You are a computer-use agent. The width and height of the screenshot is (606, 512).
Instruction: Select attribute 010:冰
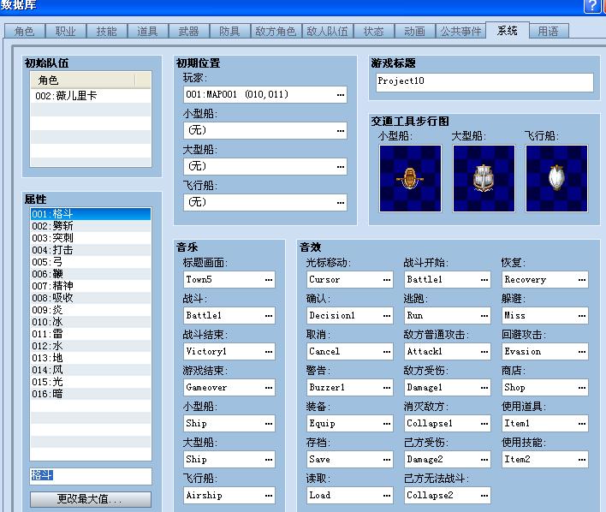click(91, 322)
